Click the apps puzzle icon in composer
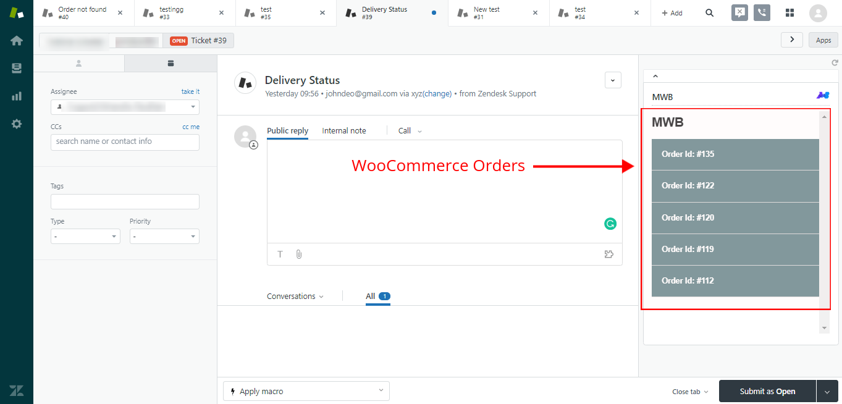 tap(609, 254)
